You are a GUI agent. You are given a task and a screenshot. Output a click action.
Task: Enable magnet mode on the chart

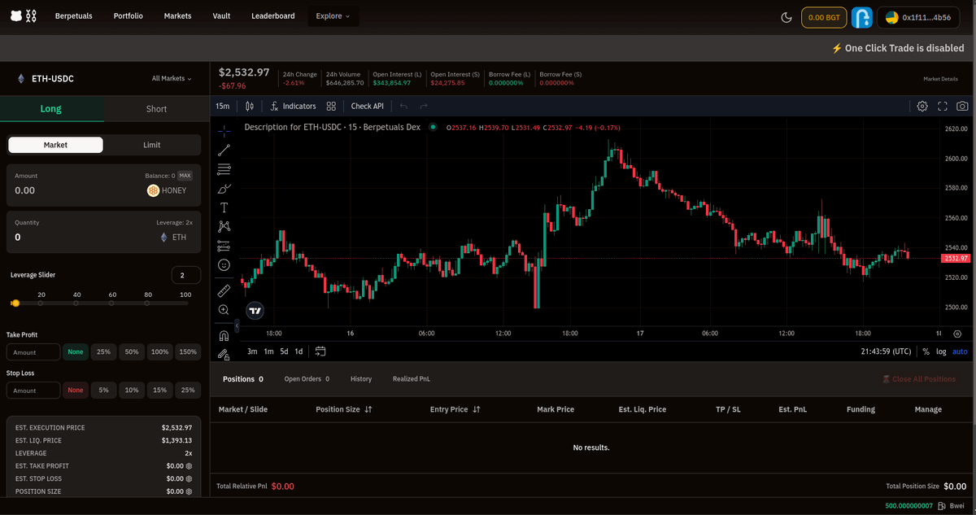click(224, 335)
